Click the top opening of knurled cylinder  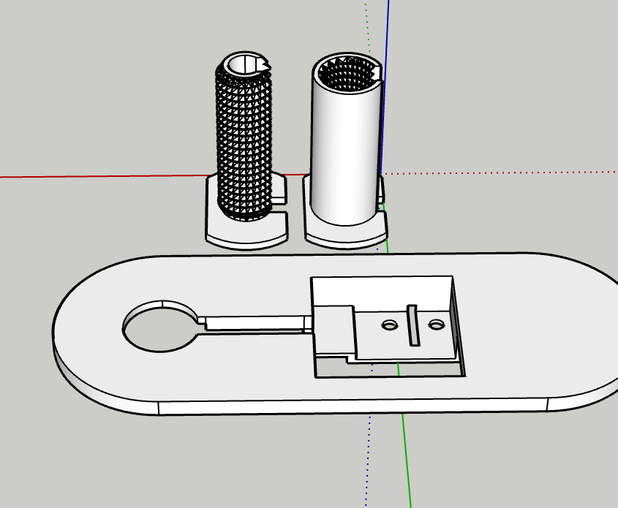coord(243,64)
